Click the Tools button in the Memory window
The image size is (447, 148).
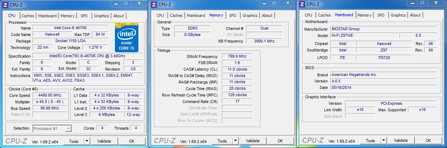click(222, 141)
